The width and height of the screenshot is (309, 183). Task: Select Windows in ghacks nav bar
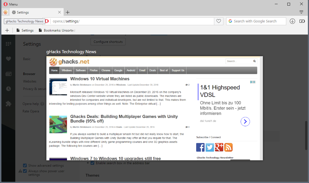(67, 70)
